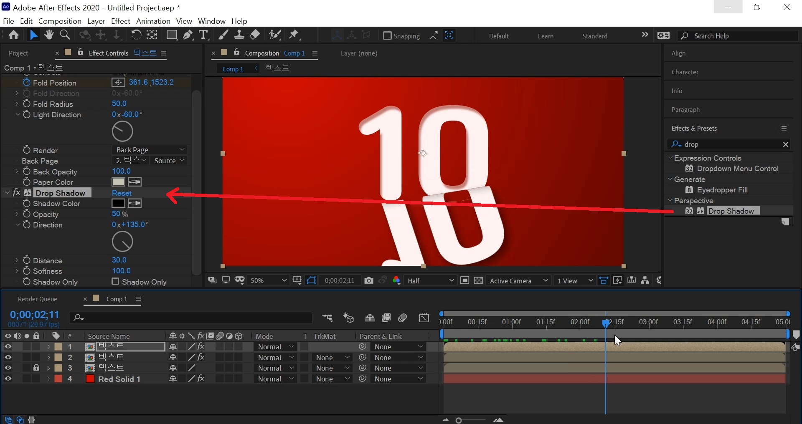The width and height of the screenshot is (802, 424).
Task: Click the Paper Color eyedropper
Action: pyautogui.click(x=135, y=182)
